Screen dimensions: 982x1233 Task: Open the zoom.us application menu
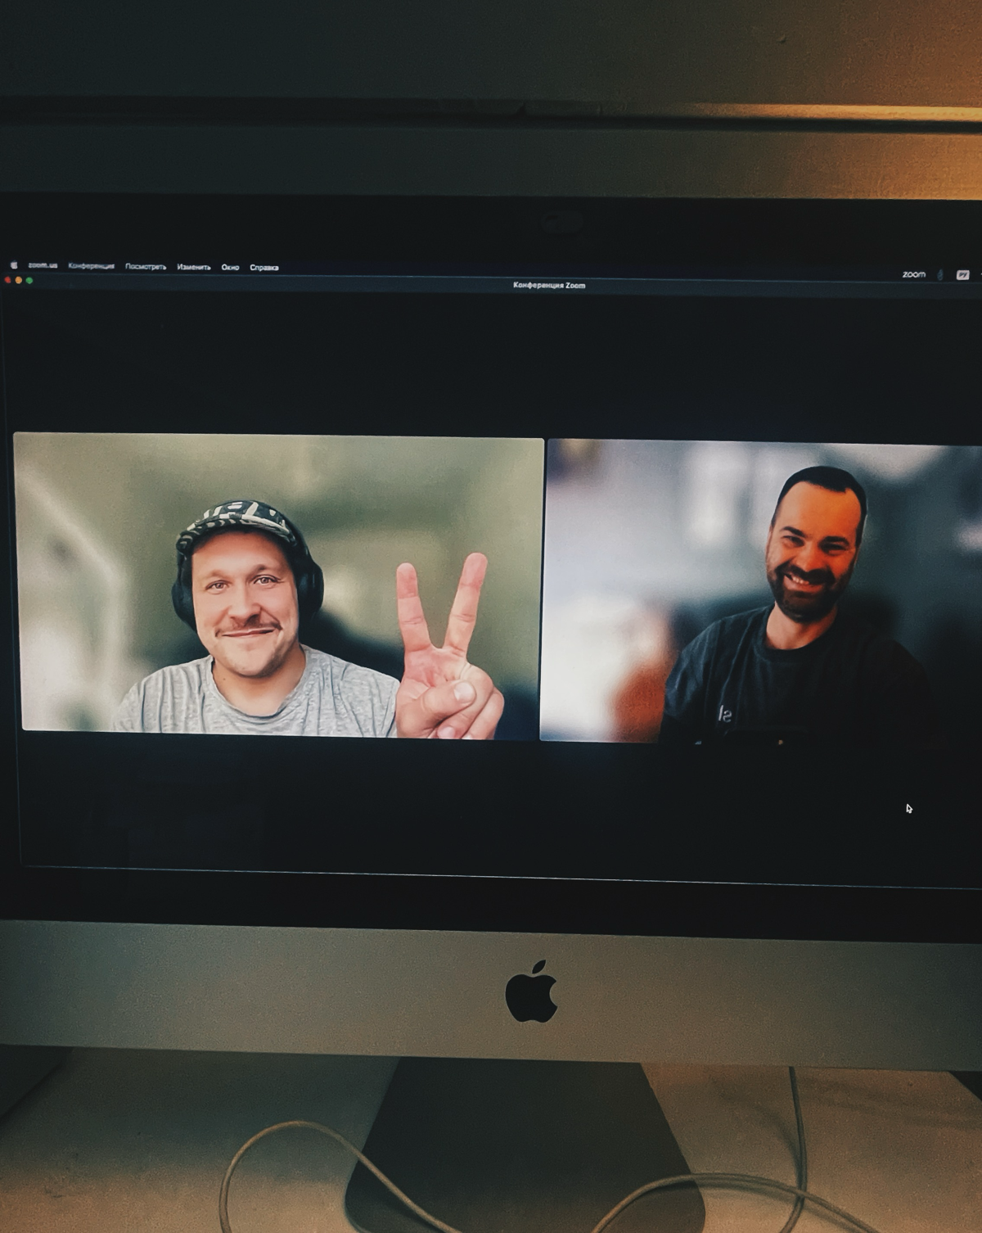tap(43, 265)
